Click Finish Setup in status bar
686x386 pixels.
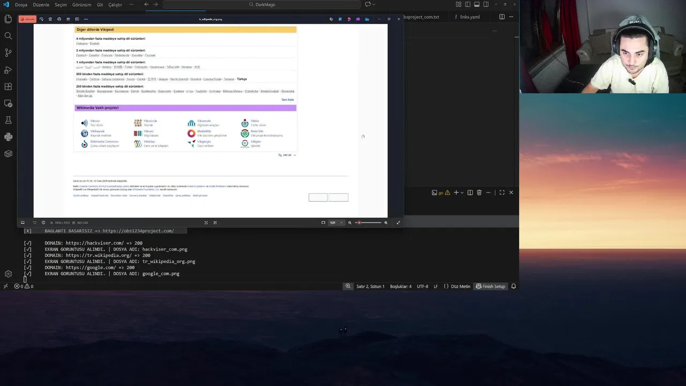490,286
